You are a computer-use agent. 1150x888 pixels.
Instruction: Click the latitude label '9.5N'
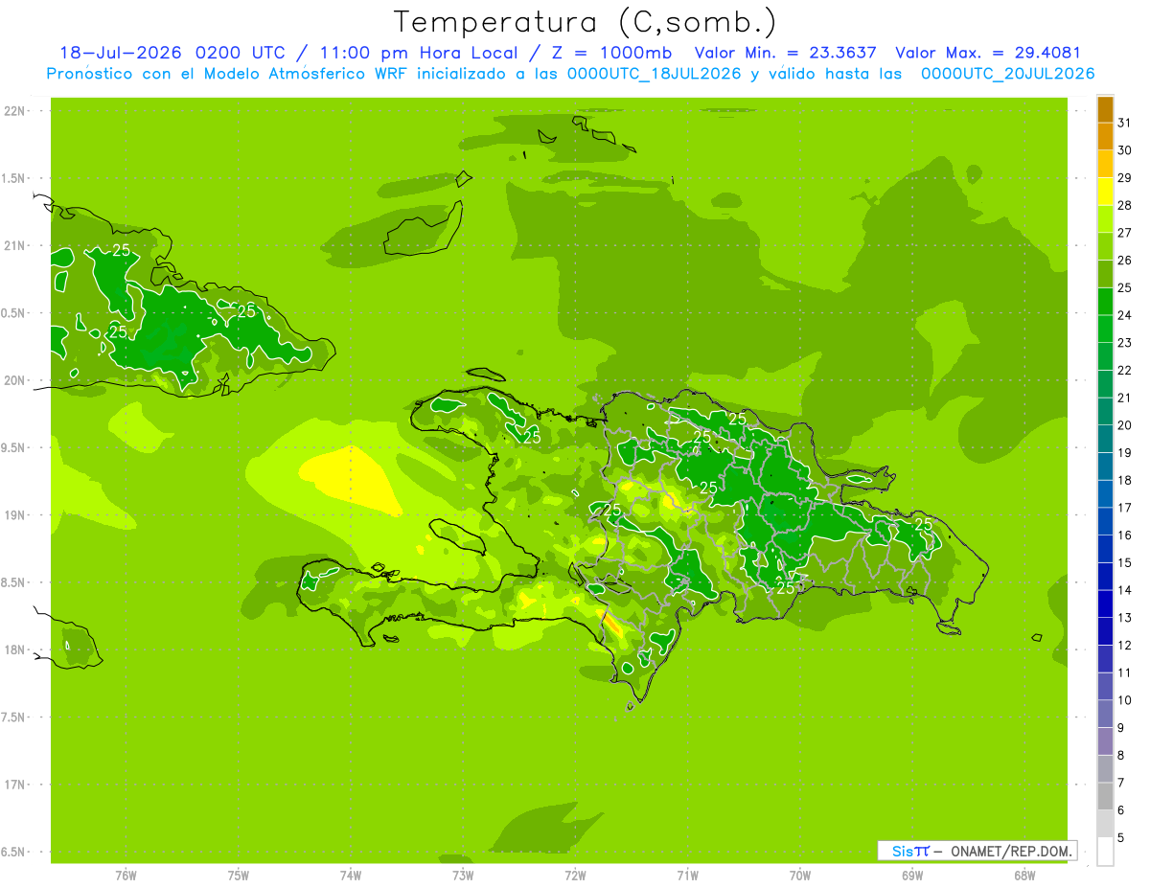pyautogui.click(x=14, y=447)
